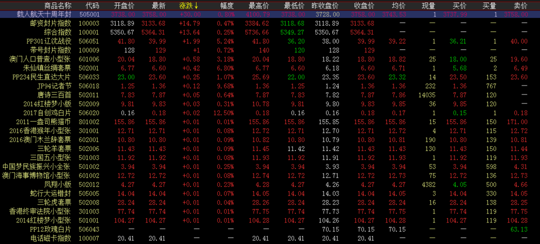This screenshot has height=244, width=540.
Task: Select the 香港终审法院小型张 row
Action: click(x=270, y=211)
